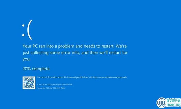Select the CRITICAL_PROCESS_DIED error code

[x=55, y=88]
